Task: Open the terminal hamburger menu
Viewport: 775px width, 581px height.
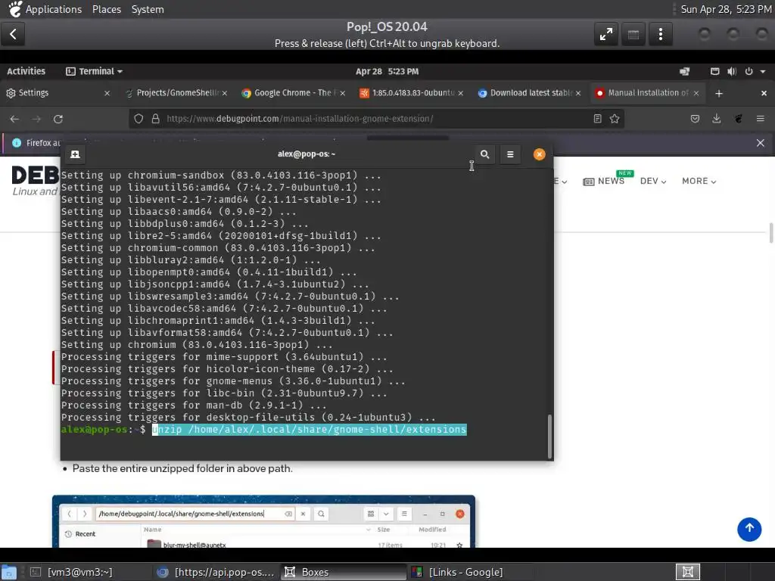Action: coord(510,154)
